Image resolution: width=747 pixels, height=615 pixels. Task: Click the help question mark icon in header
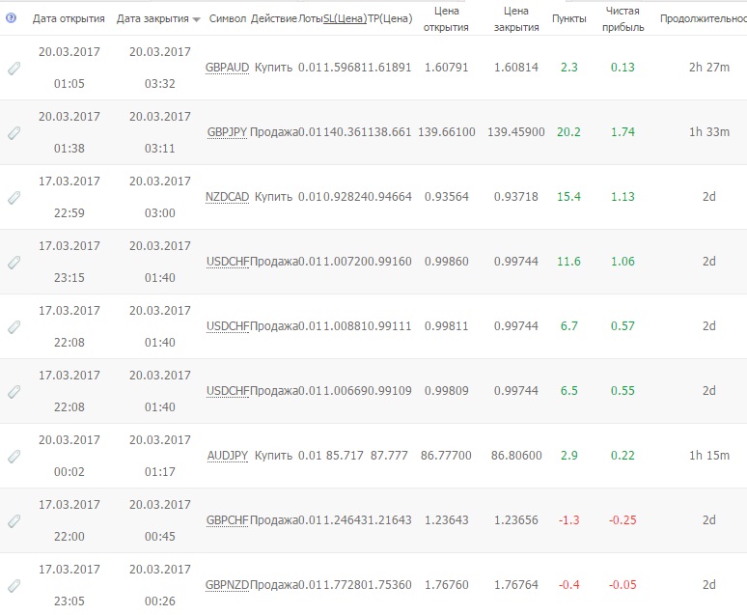11,18
